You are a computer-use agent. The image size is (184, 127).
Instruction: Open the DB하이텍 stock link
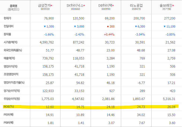[x=105, y=5]
